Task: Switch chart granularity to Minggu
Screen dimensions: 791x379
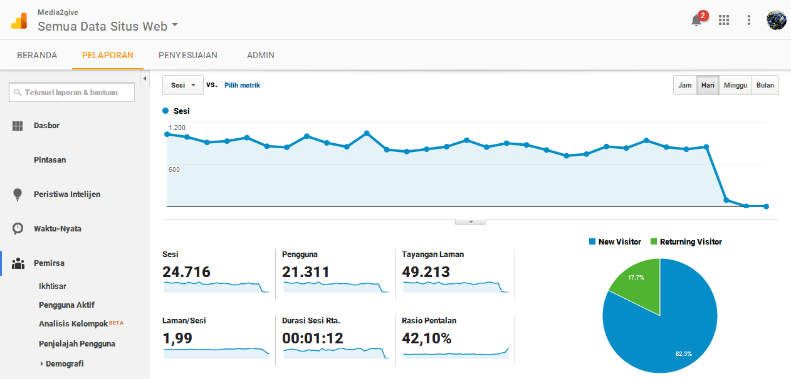Action: coord(736,86)
